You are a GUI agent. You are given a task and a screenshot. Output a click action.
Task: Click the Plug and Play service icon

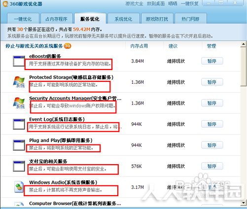click(x=19, y=145)
